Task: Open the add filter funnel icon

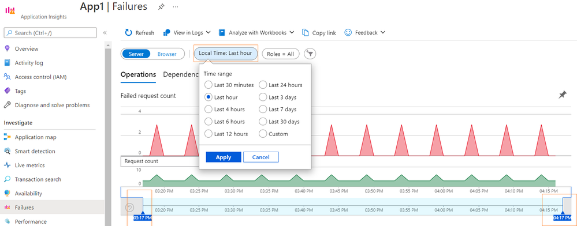Action: coord(310,54)
